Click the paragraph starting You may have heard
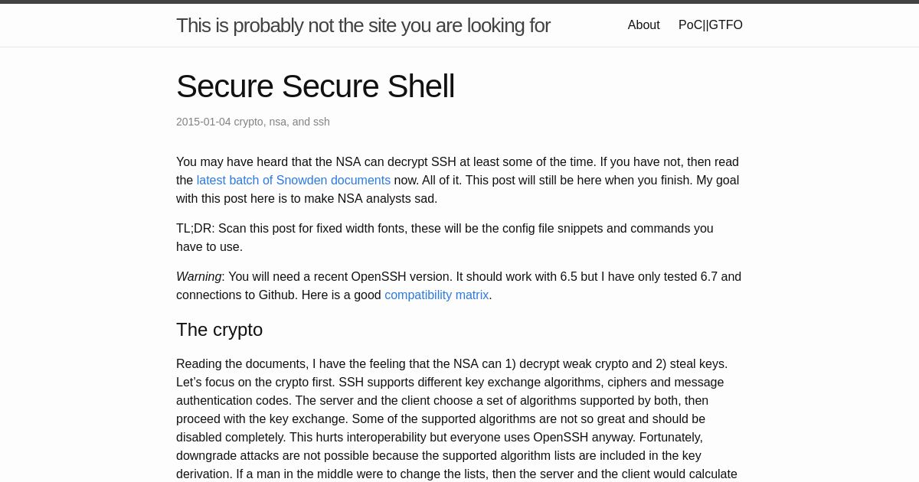This screenshot has height=482, width=919. tap(459, 181)
